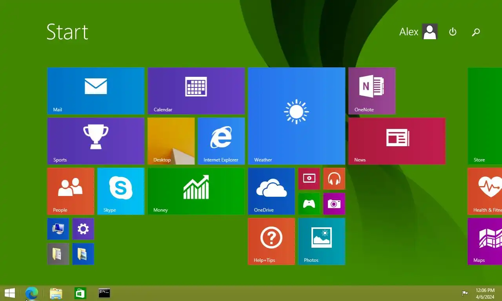Screen dimensions: 502x301
Task: Open the small Games controller tile
Action: tap(309, 204)
